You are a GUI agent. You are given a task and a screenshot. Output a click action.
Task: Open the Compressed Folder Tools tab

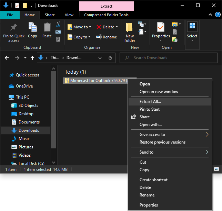click(106, 15)
